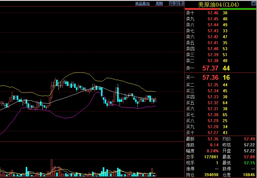Select the 买十 row price 57.27
Viewport: 257px width, 178px height.
tap(213, 133)
